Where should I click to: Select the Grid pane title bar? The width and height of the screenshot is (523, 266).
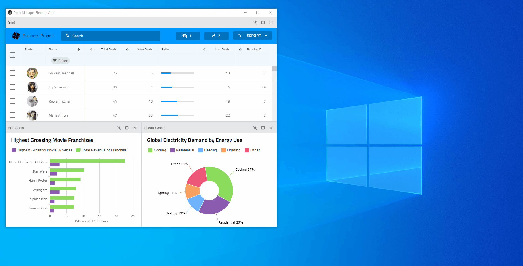pos(11,22)
